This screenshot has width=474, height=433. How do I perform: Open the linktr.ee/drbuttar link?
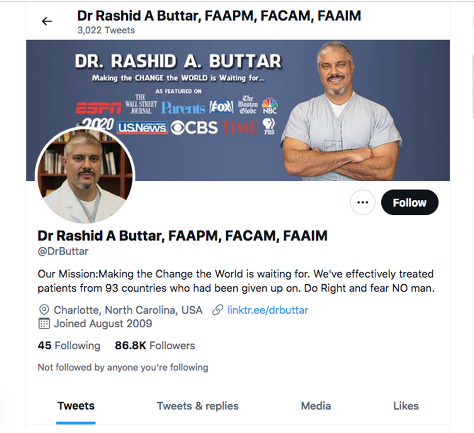click(x=268, y=310)
